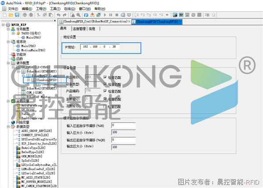Open the 帮助(H) menu
This screenshot has width=263, height=188.
(x=100, y=9)
